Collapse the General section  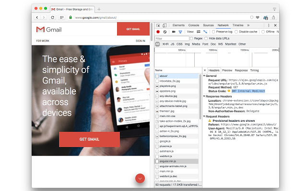204,76
